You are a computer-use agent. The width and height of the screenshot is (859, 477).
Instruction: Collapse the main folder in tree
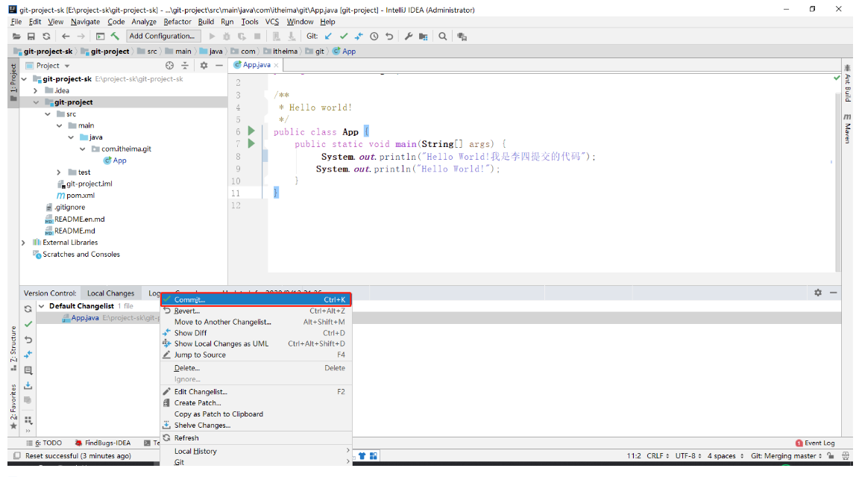[59, 125]
